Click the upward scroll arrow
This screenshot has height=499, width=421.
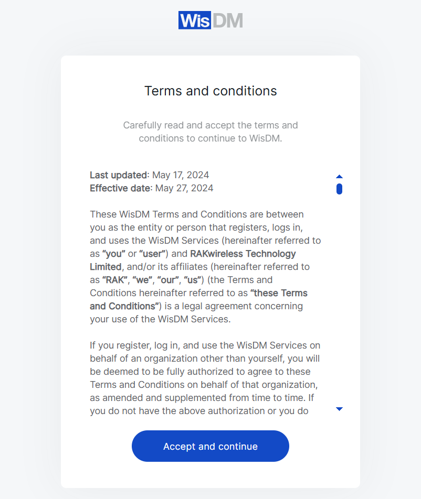pyautogui.click(x=340, y=176)
